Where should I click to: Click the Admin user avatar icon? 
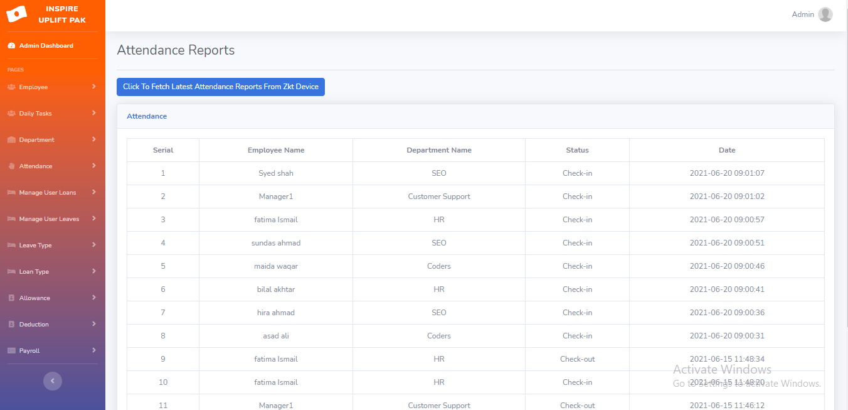[825, 14]
